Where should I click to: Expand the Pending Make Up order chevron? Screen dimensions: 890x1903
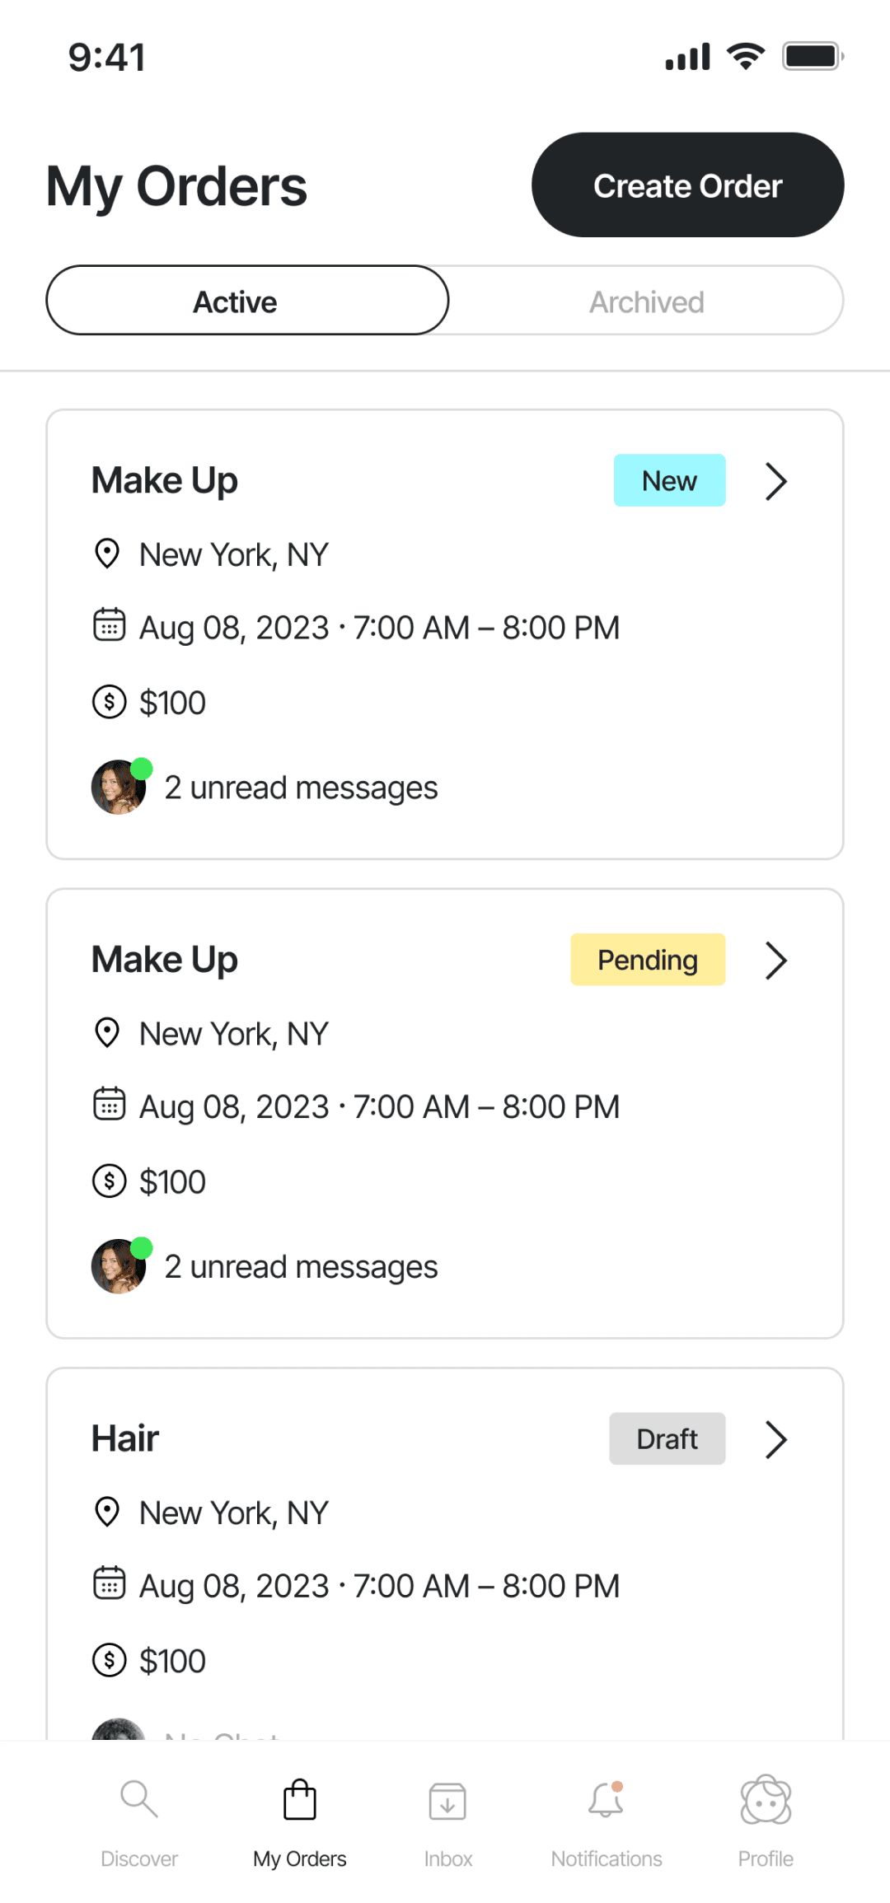776,961
